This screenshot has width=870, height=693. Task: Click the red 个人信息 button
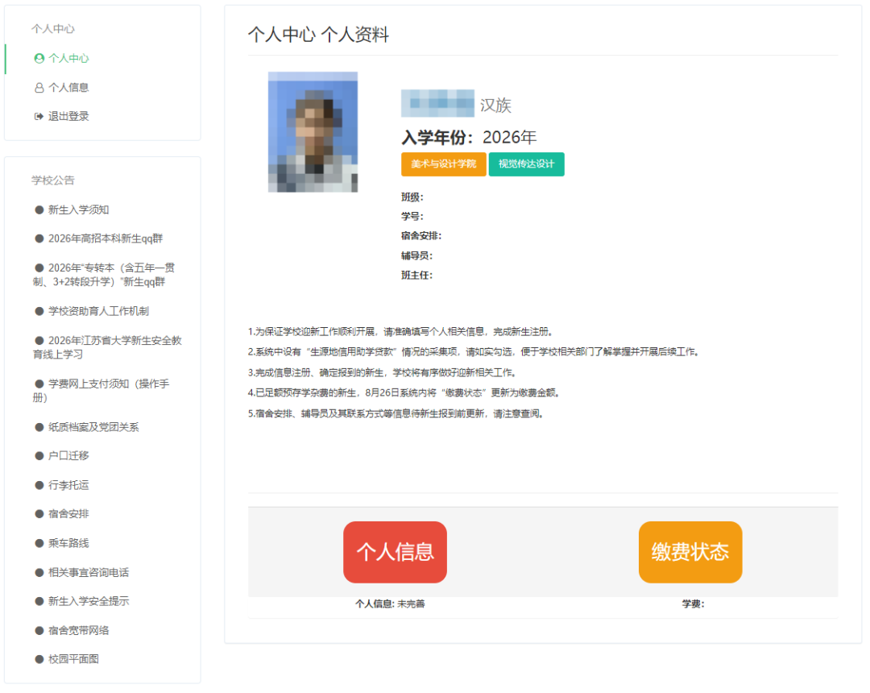point(395,552)
